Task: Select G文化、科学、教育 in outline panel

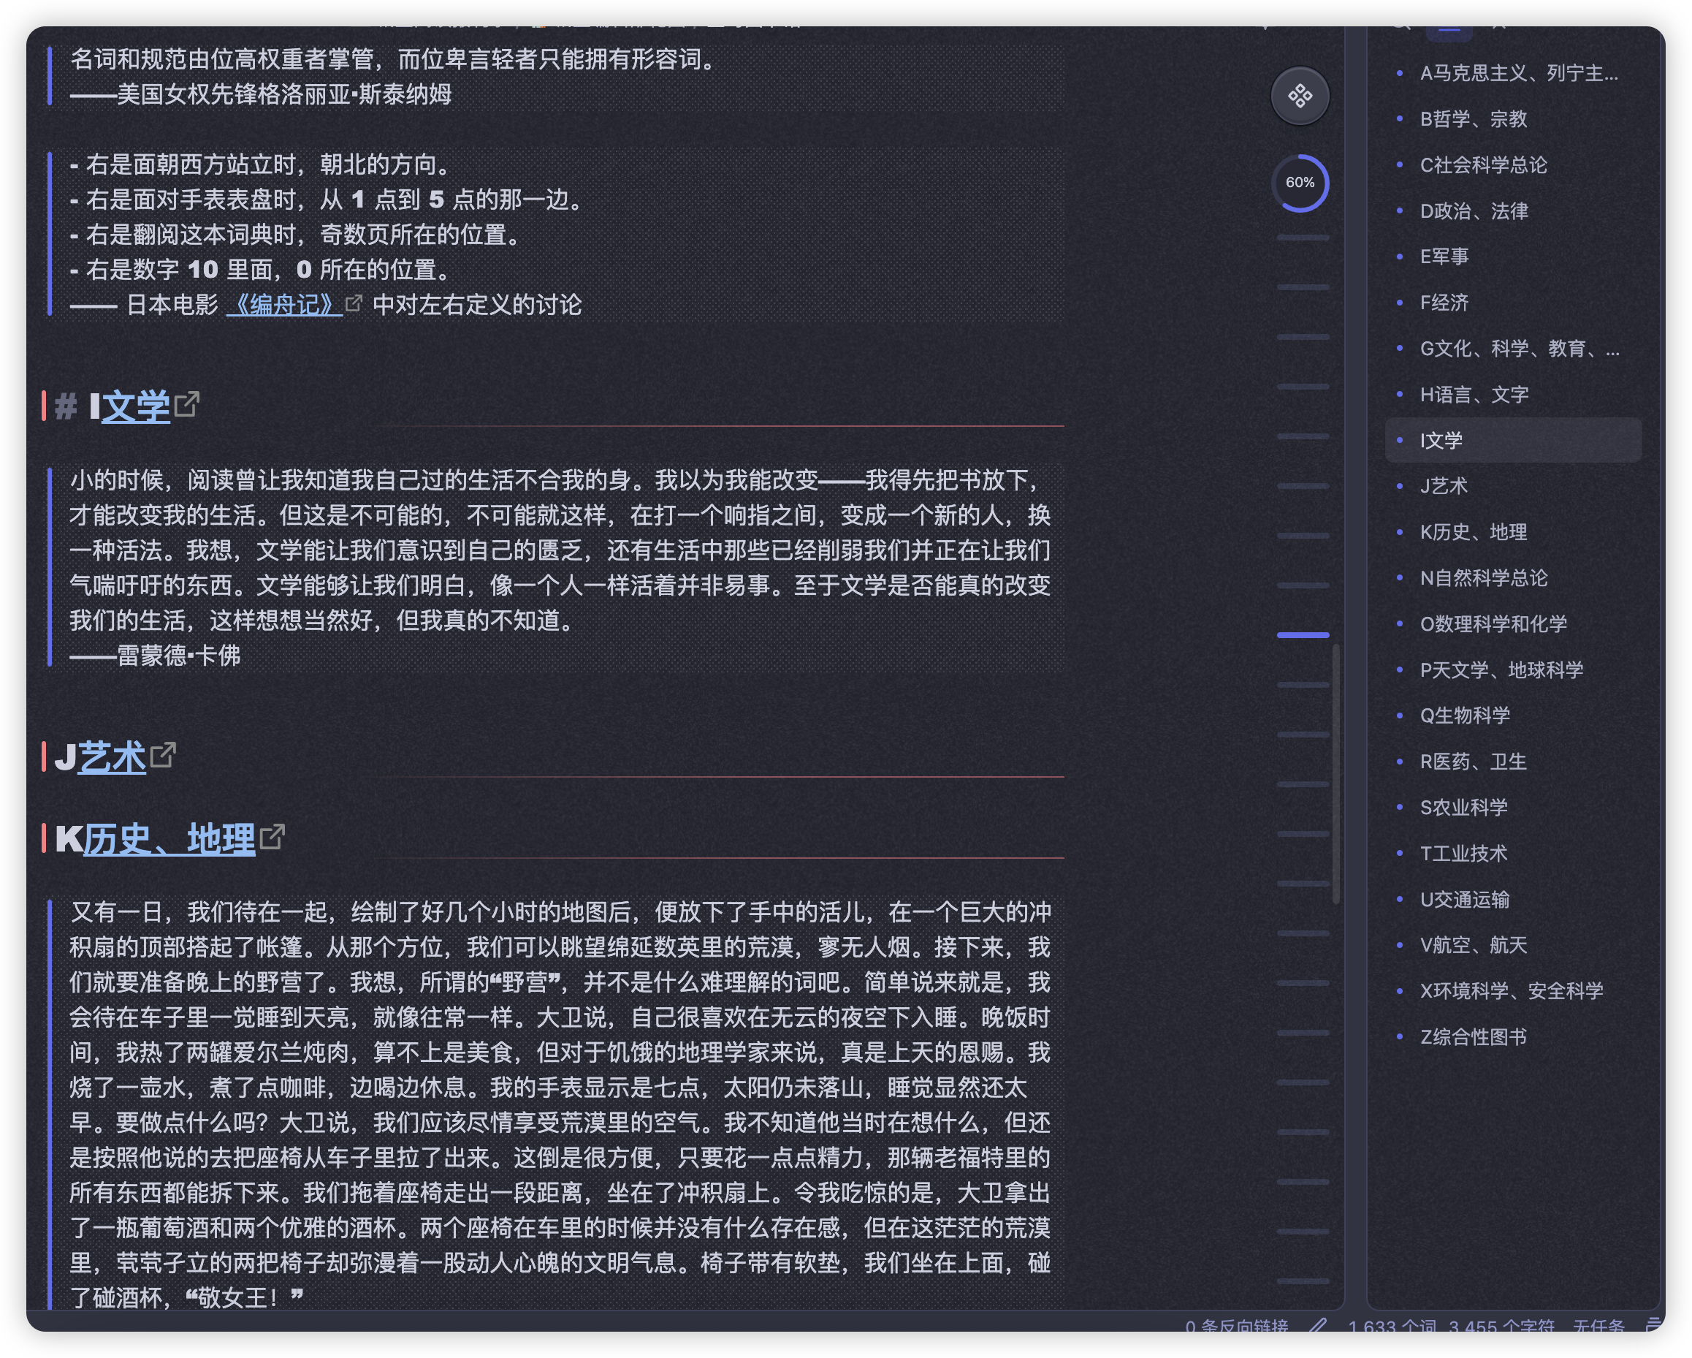Action: pyautogui.click(x=1519, y=349)
